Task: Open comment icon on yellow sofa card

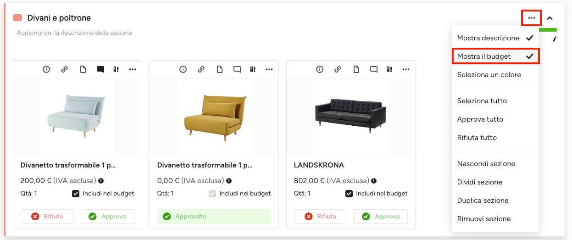Action: [237, 69]
